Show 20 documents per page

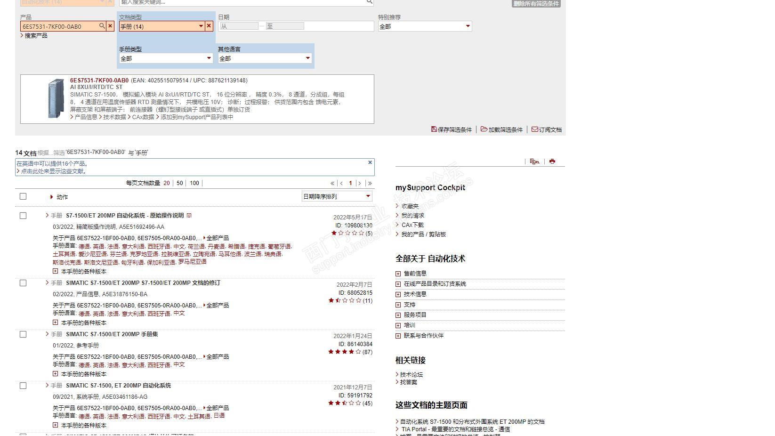tap(167, 183)
